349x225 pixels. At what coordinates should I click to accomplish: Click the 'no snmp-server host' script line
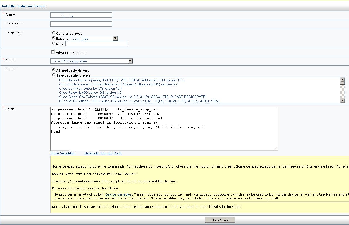[128, 127]
